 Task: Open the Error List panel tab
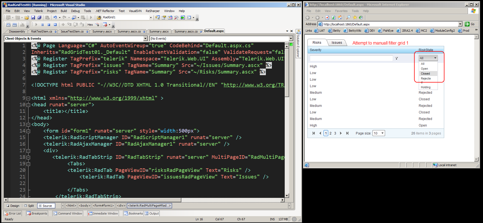(x=13, y=213)
